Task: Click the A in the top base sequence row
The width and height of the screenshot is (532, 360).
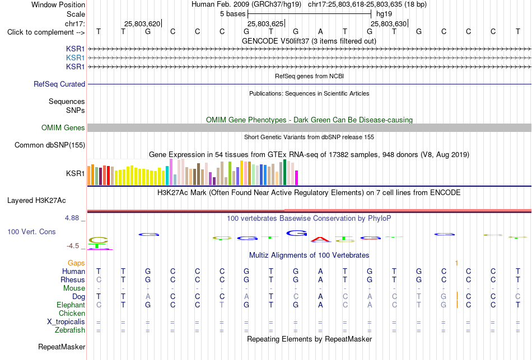Action: pos(320,32)
